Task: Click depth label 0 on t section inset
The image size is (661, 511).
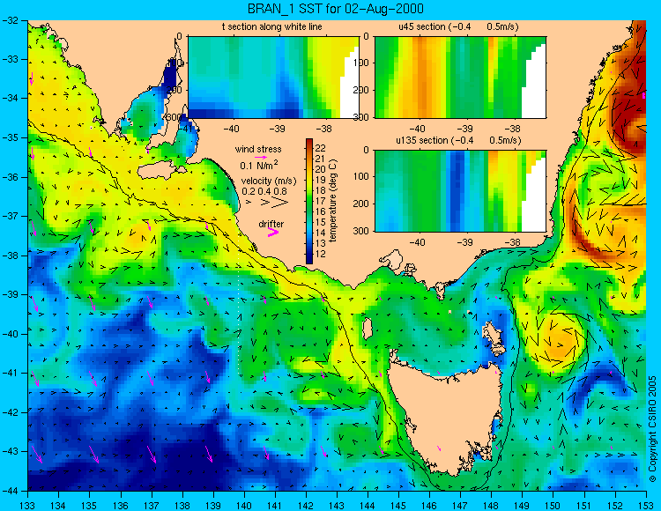Action: 180,37
